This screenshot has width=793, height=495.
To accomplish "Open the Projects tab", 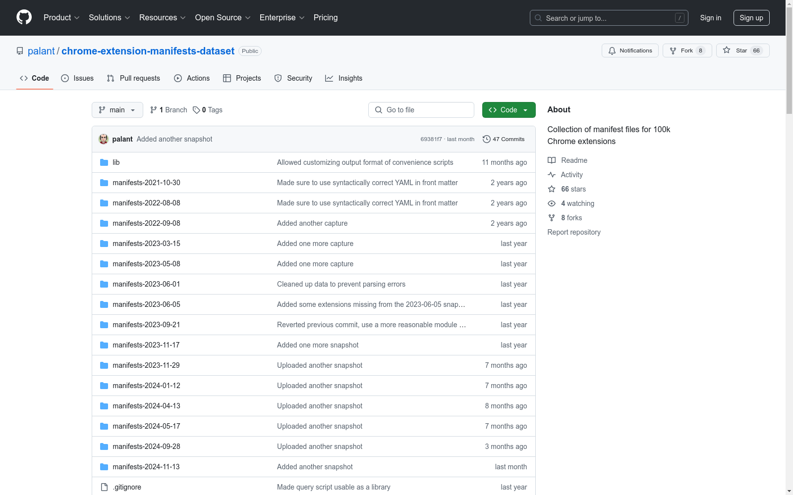I will click(x=242, y=78).
